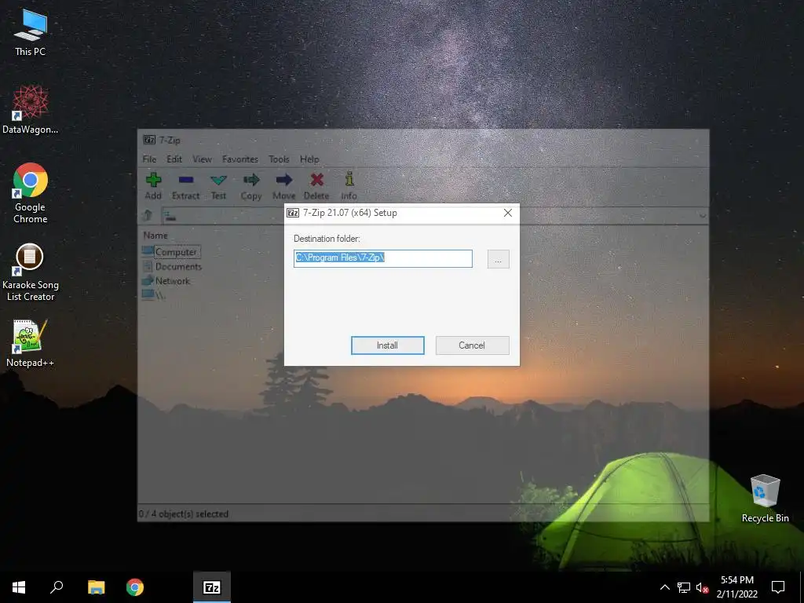Click the up-folder arrow in 7-Zip window
Screen dimensions: 804x603
click(148, 215)
